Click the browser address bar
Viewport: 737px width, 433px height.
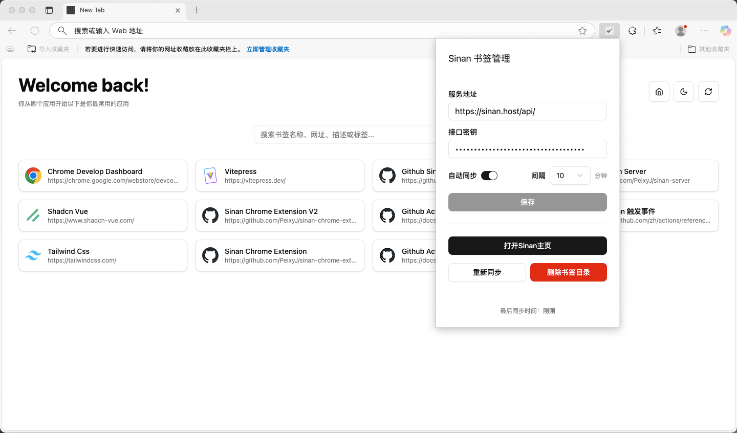[322, 31]
